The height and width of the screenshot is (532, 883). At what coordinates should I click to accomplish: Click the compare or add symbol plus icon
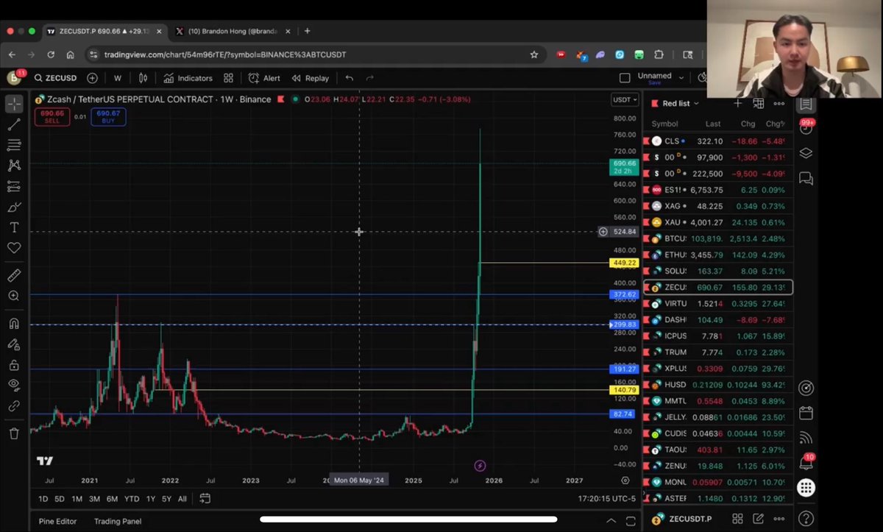click(x=92, y=78)
